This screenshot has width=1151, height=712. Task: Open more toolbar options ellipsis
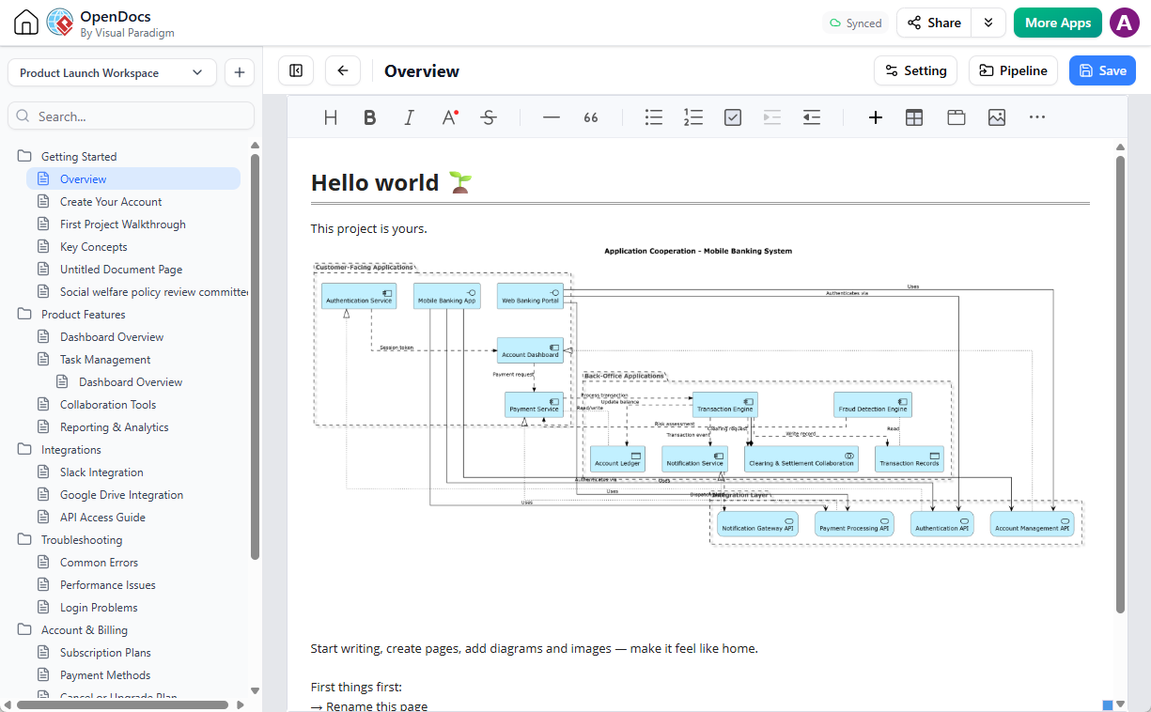(x=1037, y=117)
